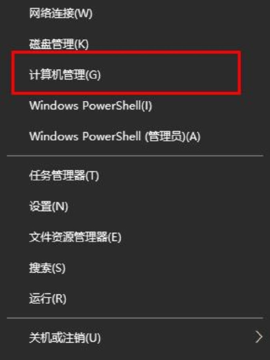This screenshot has height=360, width=270.
Task: Choose the 搜索(S) menu item
Action: 135,268
